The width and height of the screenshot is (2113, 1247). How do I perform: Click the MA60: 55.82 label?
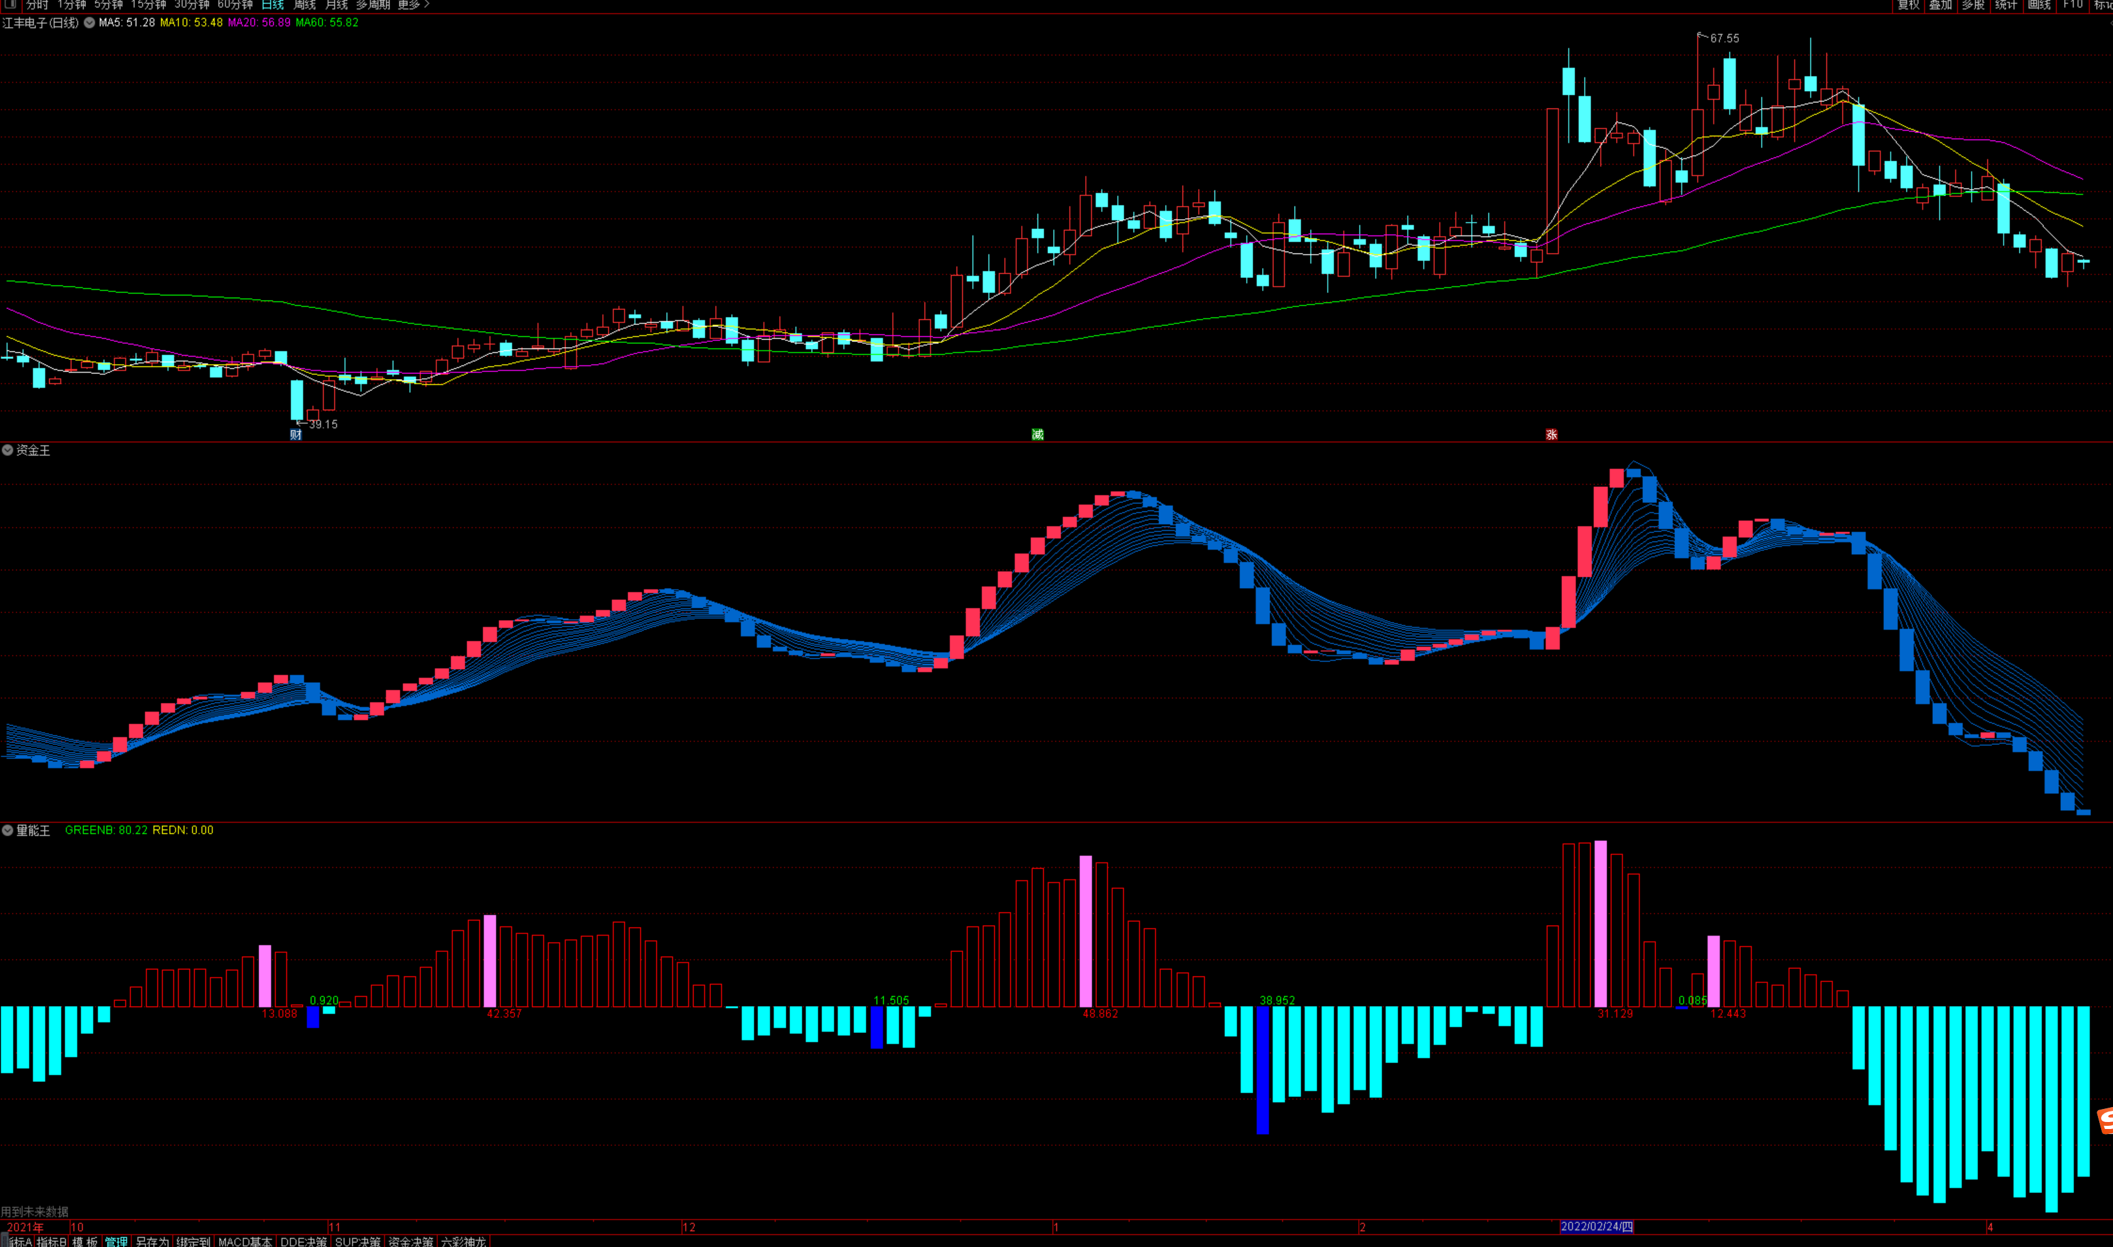327,23
